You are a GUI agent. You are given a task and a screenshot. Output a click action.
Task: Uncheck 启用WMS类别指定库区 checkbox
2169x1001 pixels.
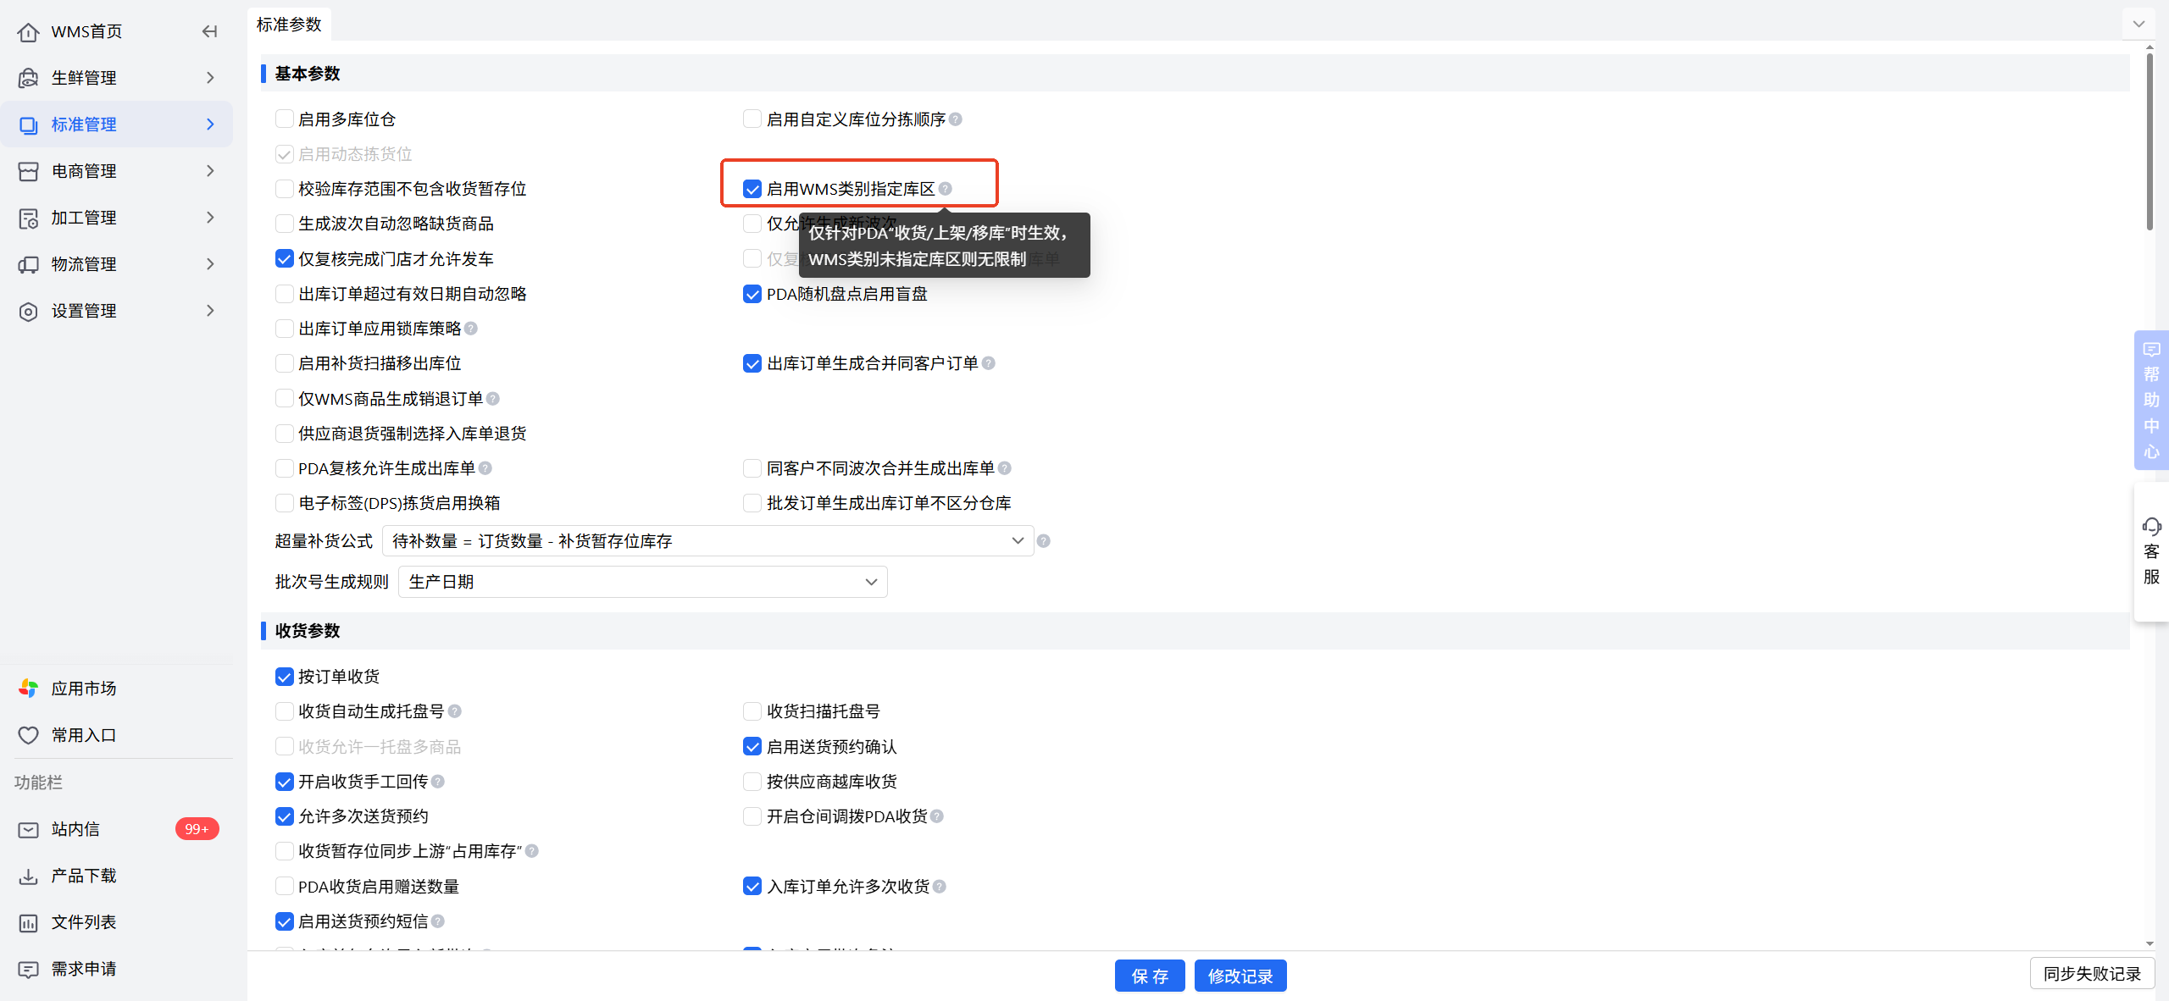point(752,189)
